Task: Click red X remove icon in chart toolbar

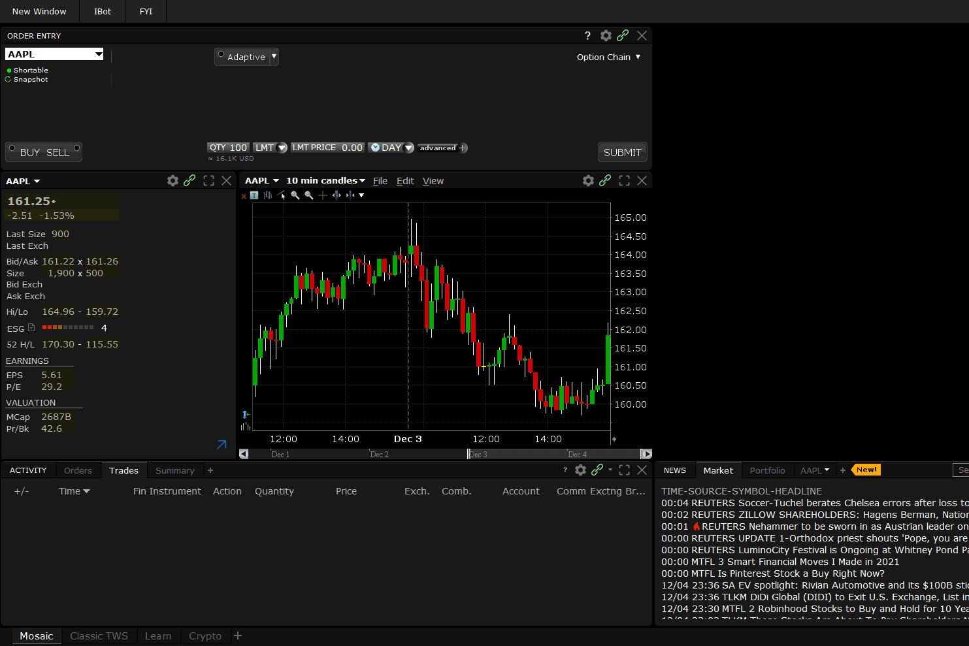Action: [244, 196]
